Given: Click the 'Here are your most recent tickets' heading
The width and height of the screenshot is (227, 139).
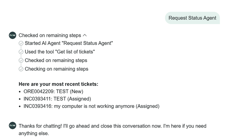Looking at the screenshot, I should pos(58,84).
